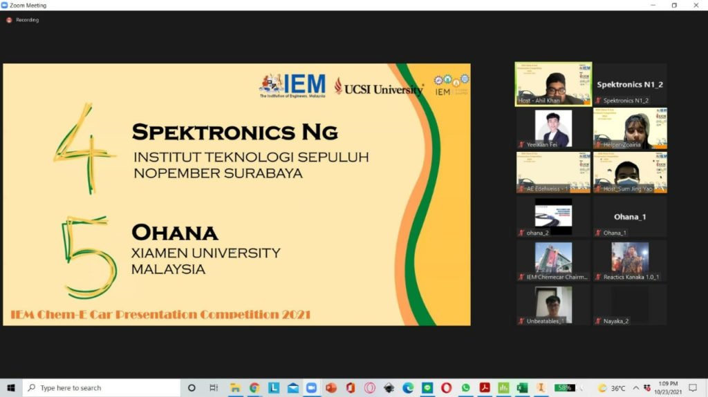Open the Mail app from the taskbar
This screenshot has height=397, width=708.
[x=293, y=388]
